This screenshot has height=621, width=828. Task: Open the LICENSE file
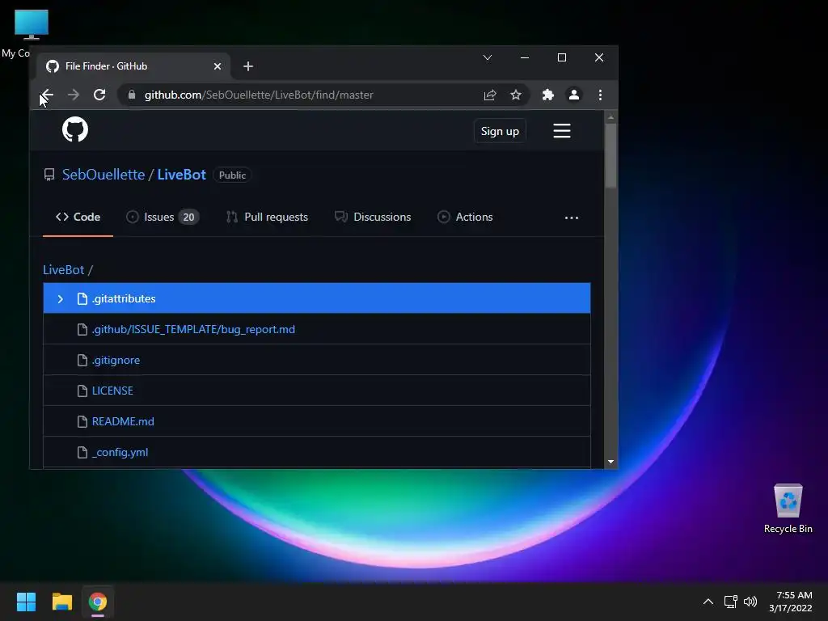pos(112,391)
